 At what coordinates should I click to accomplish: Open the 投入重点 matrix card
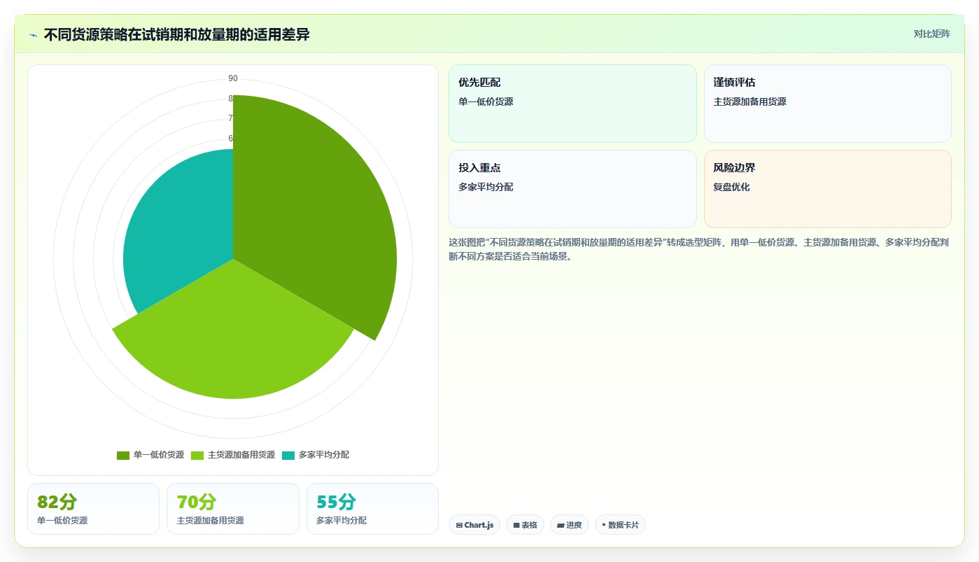tap(572, 189)
